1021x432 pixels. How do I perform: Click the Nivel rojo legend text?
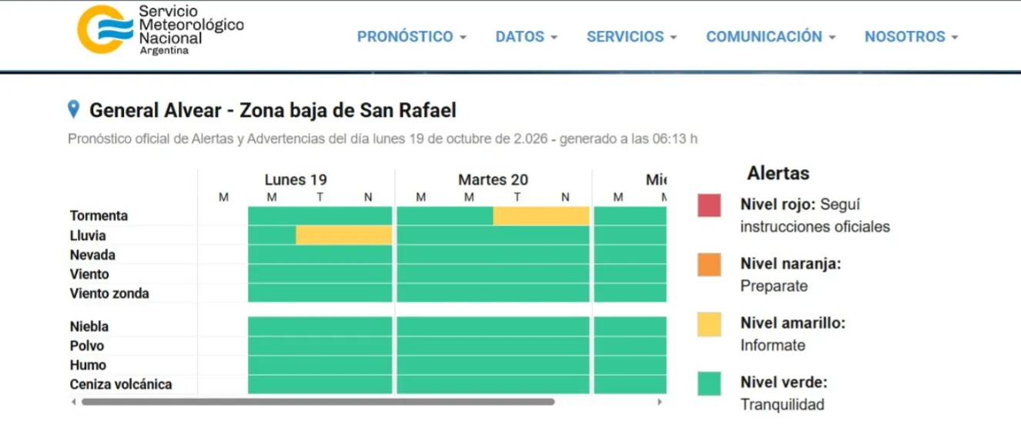[815, 216]
